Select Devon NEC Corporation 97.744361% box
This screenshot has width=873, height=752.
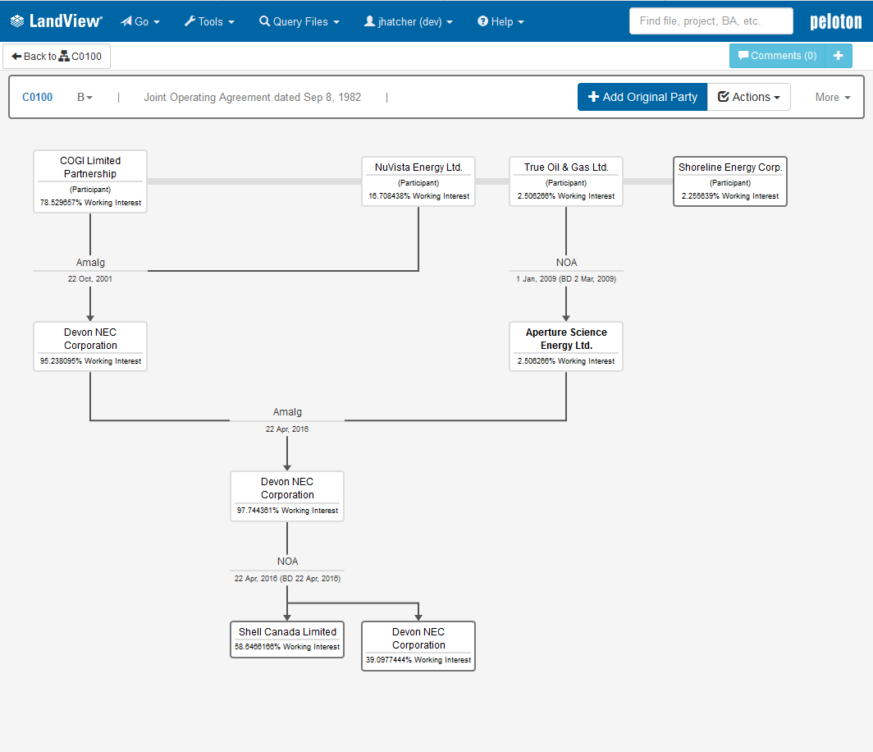[286, 496]
